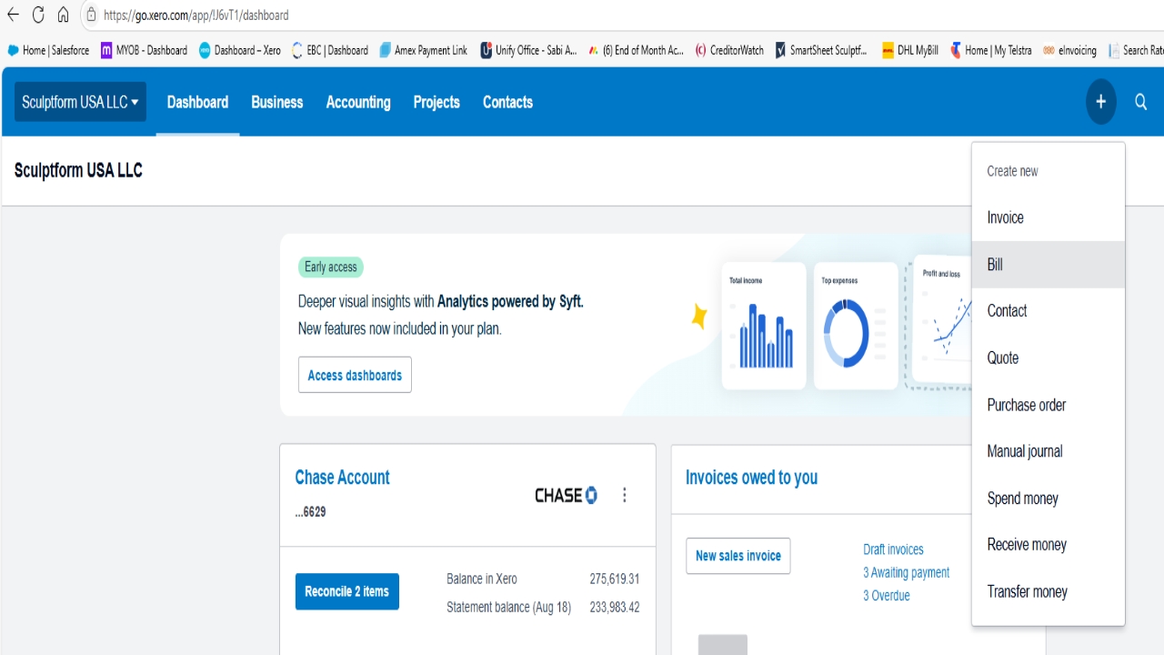Open the Accounting menu
The height and width of the screenshot is (655, 1164).
pyautogui.click(x=358, y=102)
